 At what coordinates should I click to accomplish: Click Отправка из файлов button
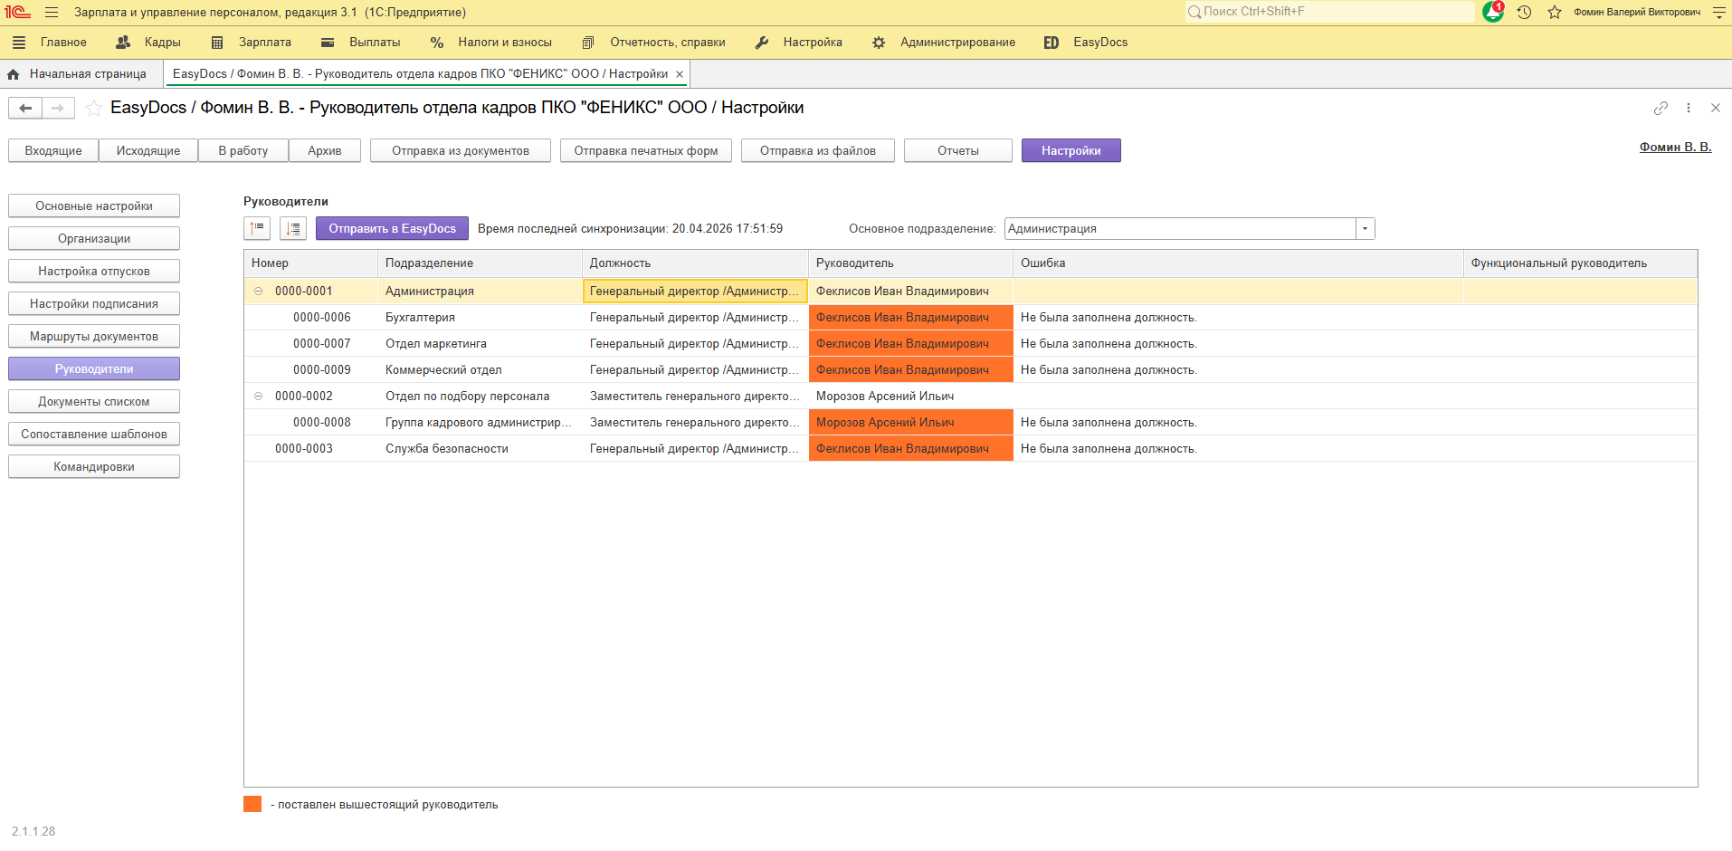click(818, 151)
